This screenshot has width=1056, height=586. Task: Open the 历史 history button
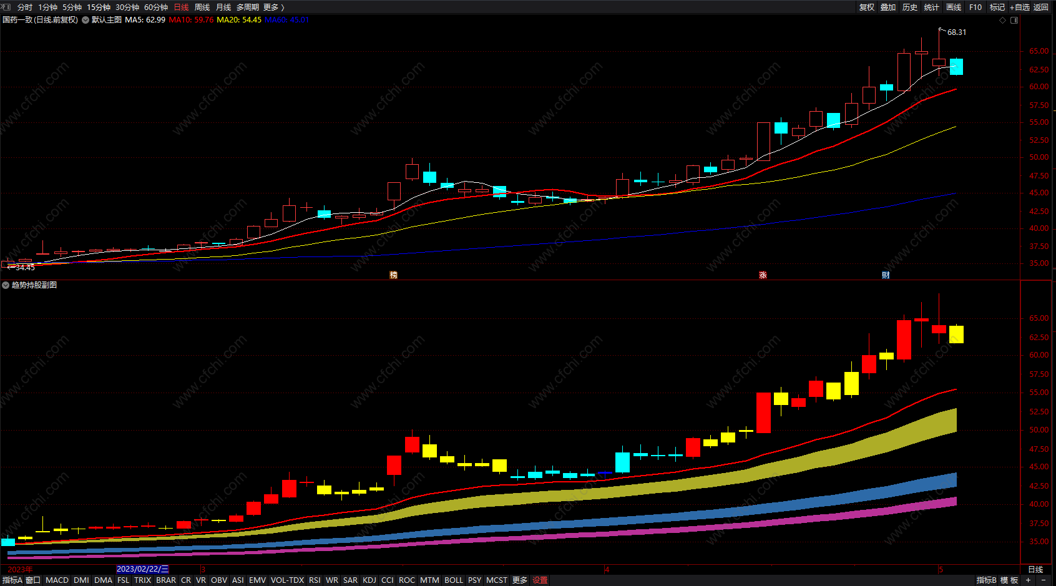910,7
